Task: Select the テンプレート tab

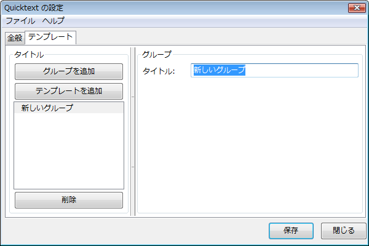Action: [x=50, y=37]
